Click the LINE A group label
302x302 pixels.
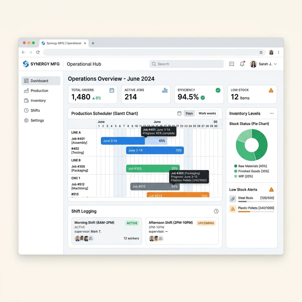pyautogui.click(x=76, y=132)
